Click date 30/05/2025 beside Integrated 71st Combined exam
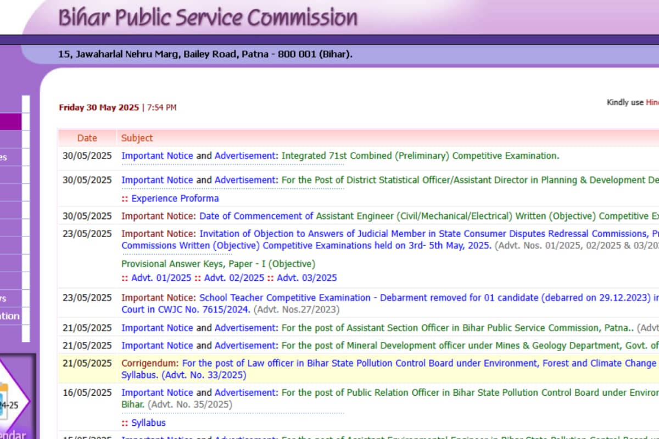659x439 pixels. point(87,156)
